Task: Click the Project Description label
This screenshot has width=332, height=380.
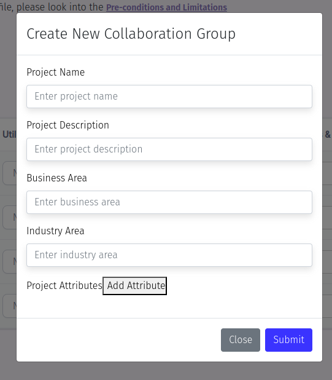Action: point(68,125)
